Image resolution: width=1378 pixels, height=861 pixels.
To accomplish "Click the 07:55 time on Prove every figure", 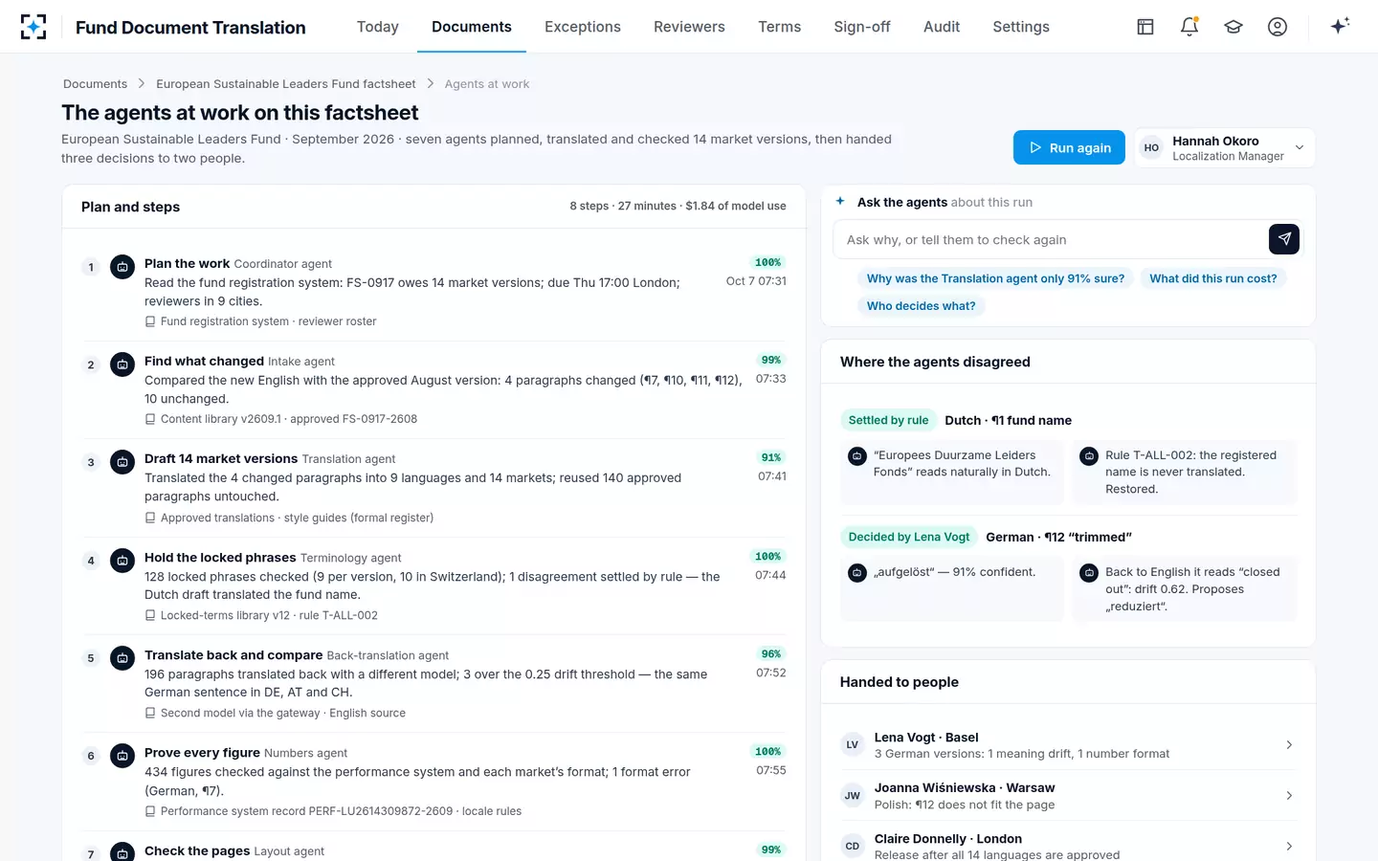I will point(771,770).
